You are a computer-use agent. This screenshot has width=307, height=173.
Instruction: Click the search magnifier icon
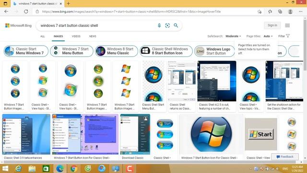click(176, 25)
